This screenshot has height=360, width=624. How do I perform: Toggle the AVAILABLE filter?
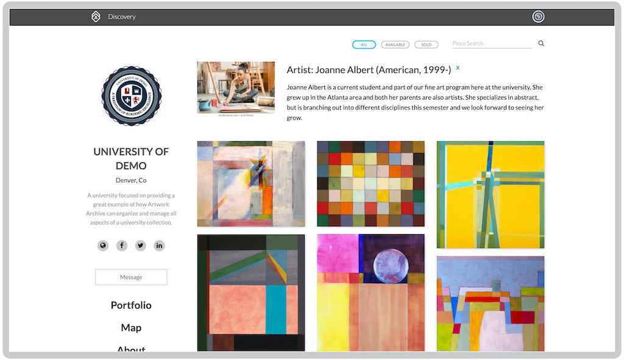pos(395,45)
